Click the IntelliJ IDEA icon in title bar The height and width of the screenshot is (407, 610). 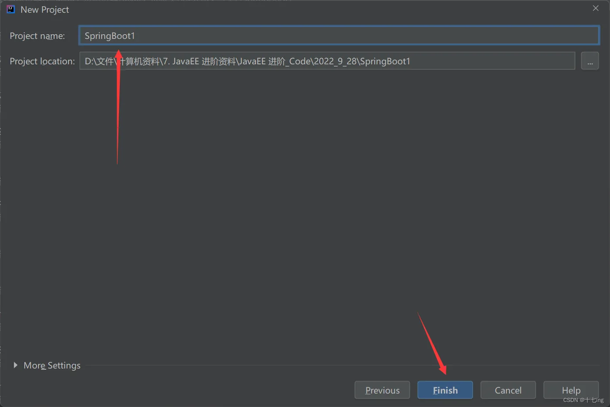pyautogui.click(x=11, y=9)
